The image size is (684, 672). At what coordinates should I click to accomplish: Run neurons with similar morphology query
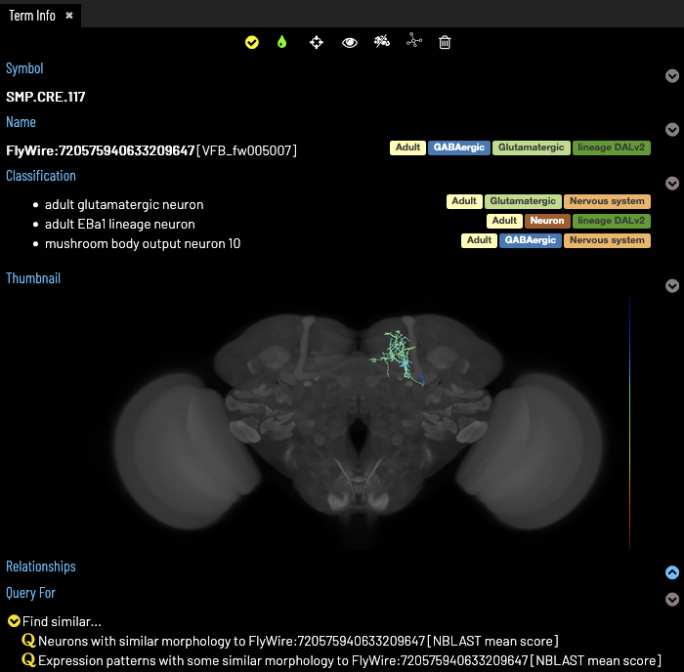pos(298,641)
